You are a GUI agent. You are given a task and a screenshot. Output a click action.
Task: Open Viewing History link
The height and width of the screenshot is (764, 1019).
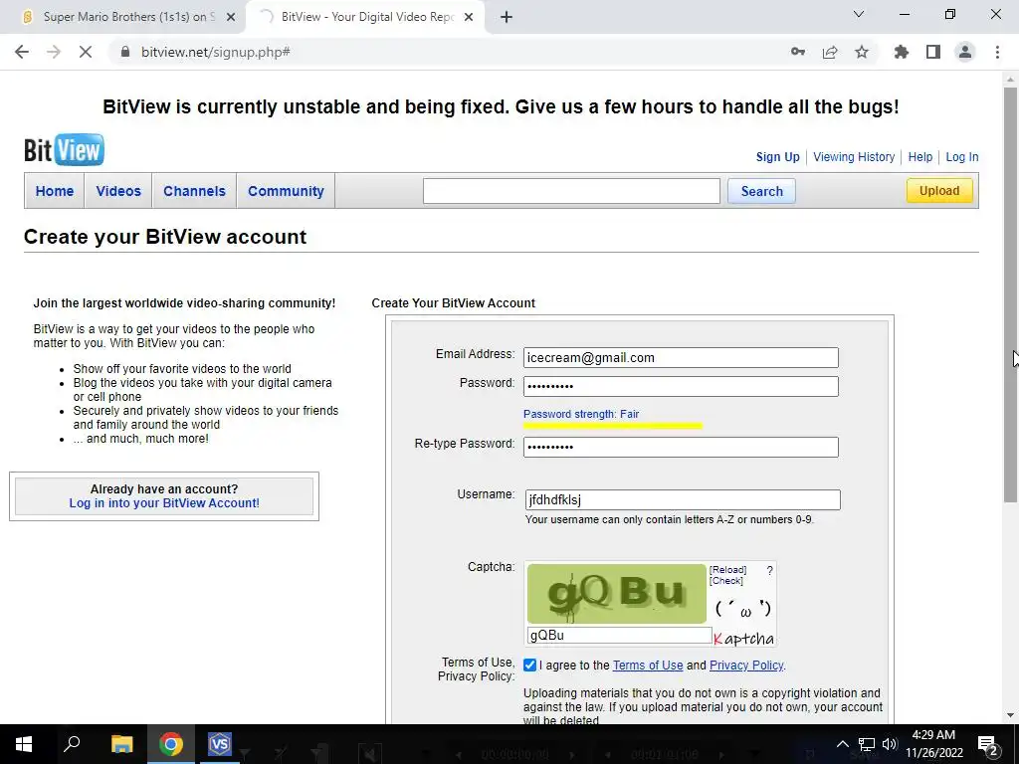(x=854, y=157)
